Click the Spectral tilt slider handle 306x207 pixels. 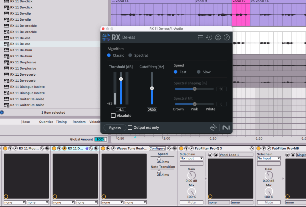click(x=195, y=104)
